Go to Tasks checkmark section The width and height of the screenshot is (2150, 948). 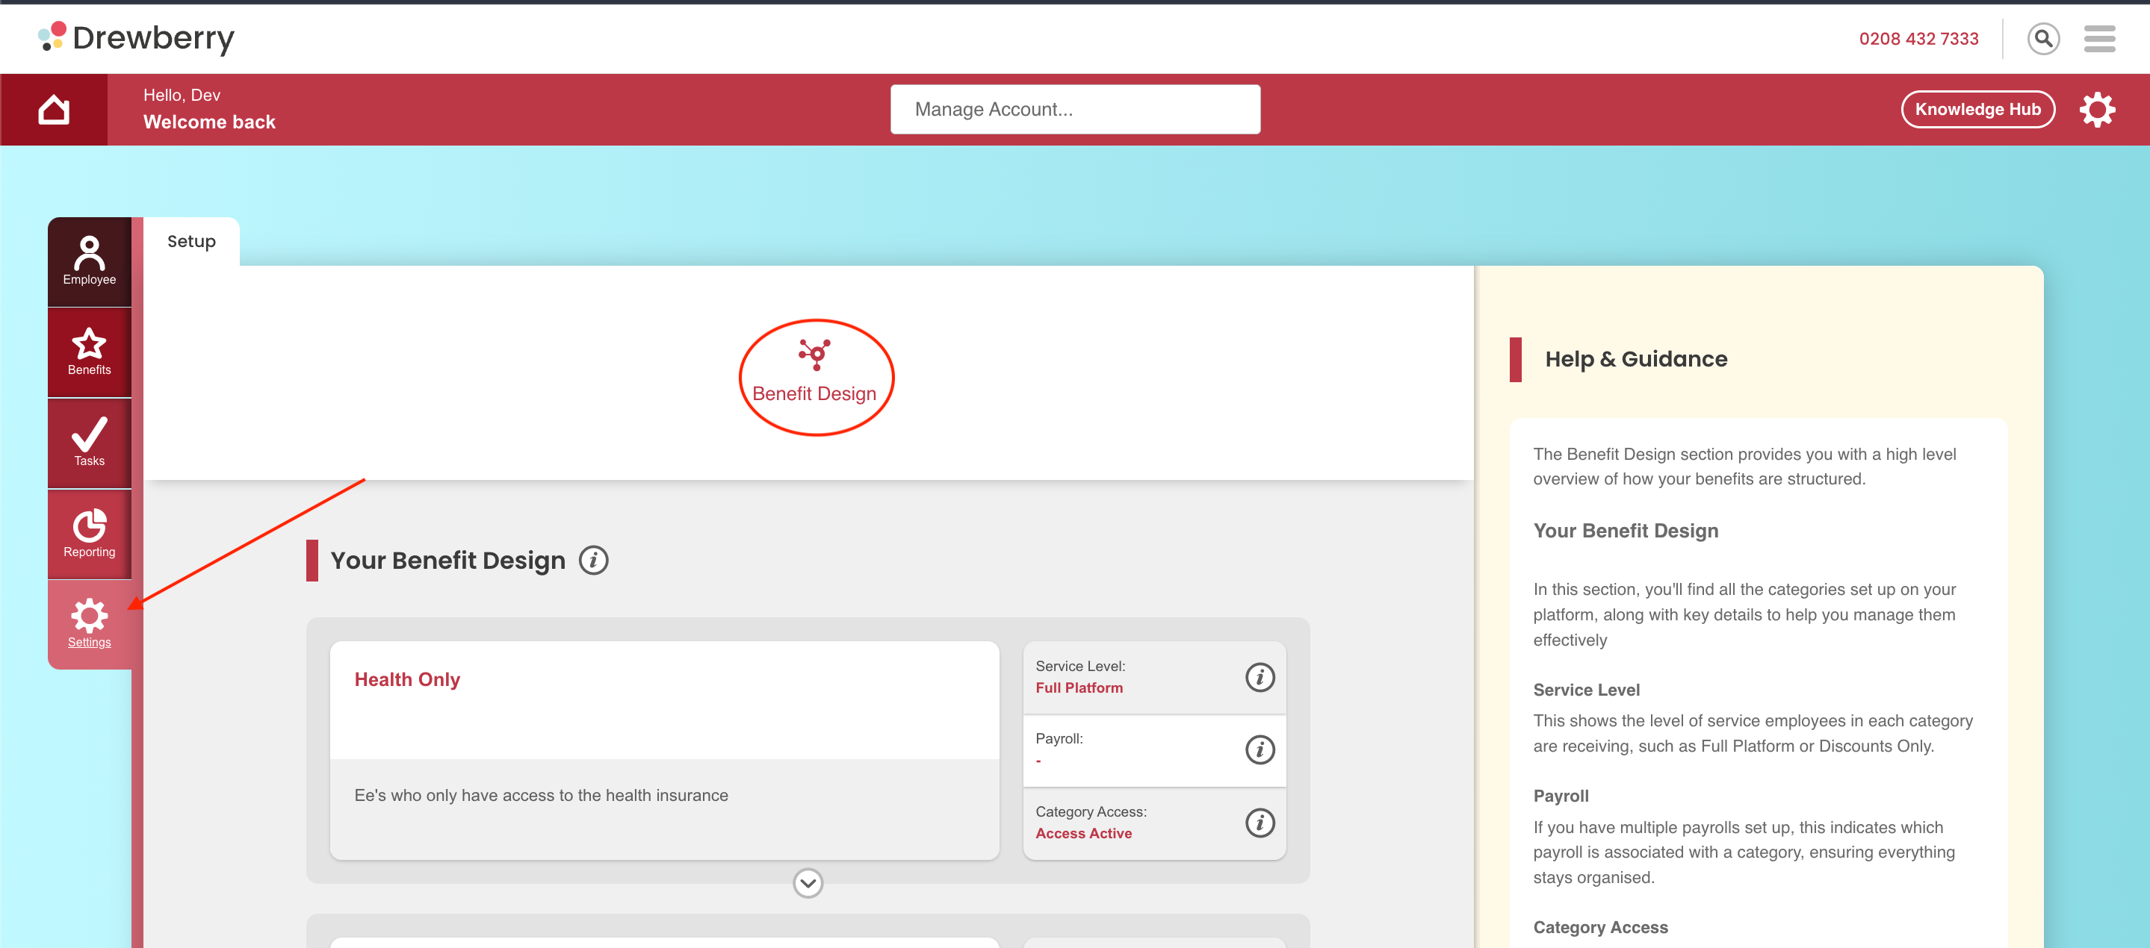[x=90, y=442]
